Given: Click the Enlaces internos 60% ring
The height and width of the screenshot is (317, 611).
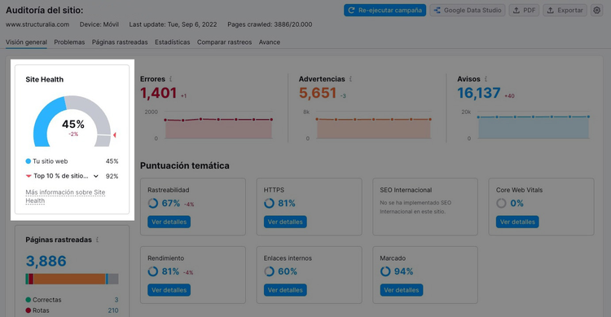Looking at the screenshot, I should [x=269, y=271].
